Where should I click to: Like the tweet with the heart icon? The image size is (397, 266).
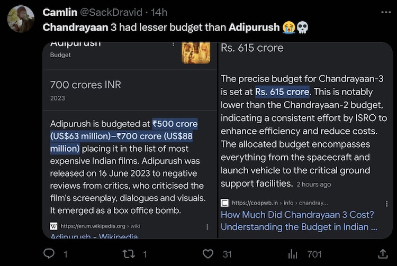click(208, 254)
